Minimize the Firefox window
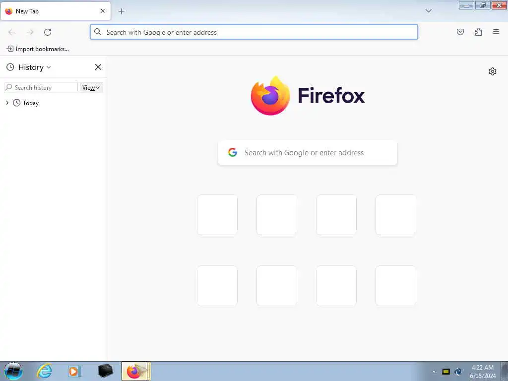The width and height of the screenshot is (508, 381). pyautogui.click(x=466, y=5)
